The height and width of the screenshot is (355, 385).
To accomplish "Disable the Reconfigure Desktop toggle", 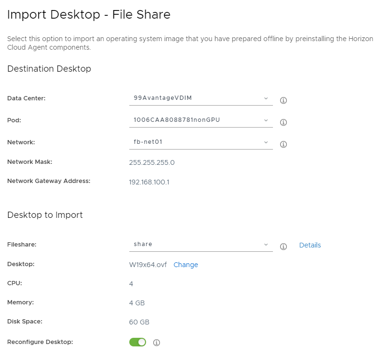I will coord(137,342).
